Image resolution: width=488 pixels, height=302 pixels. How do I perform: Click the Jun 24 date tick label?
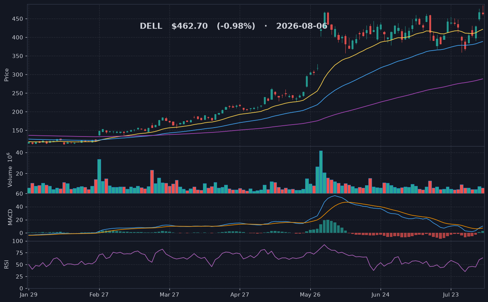pos(381,295)
